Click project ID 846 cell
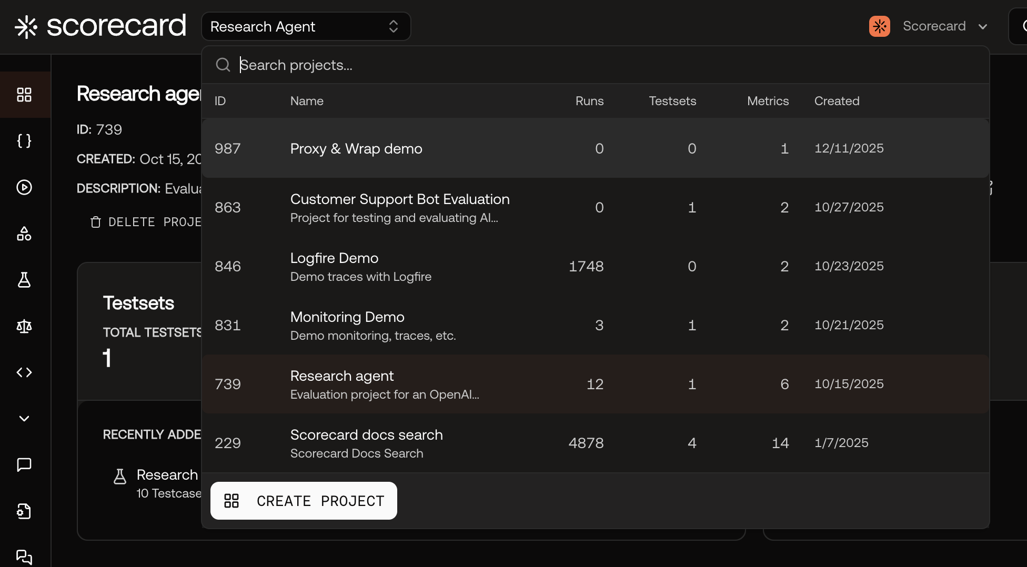Screen dimensions: 1027x567 pos(227,266)
